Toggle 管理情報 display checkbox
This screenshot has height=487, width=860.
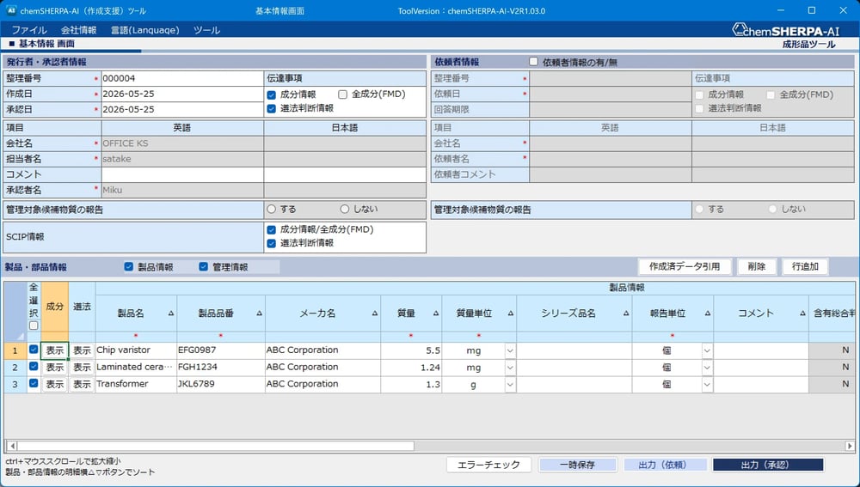[204, 267]
